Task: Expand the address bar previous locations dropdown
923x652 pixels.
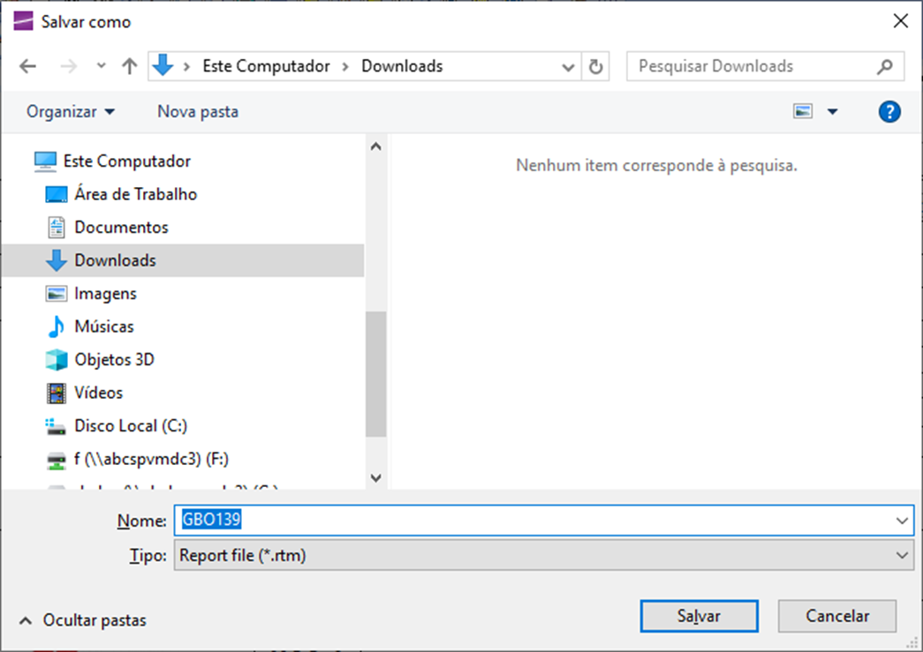Action: 569,67
